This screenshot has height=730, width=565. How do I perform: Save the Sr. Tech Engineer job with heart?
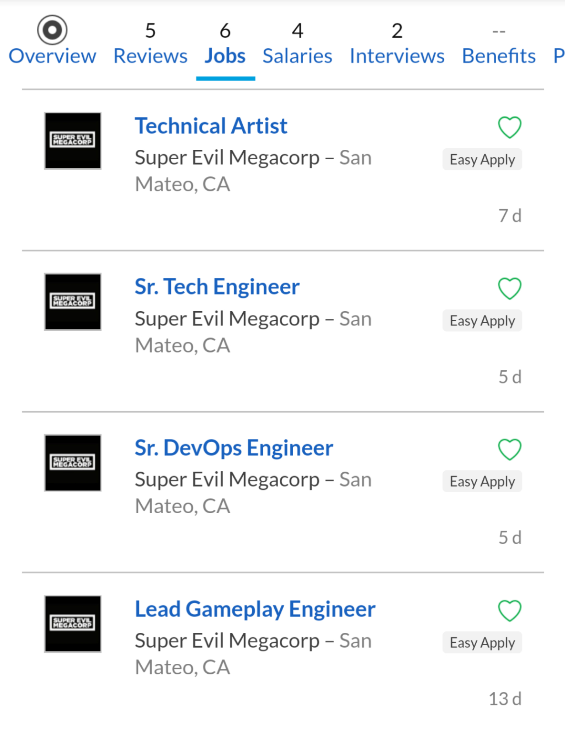tap(509, 288)
